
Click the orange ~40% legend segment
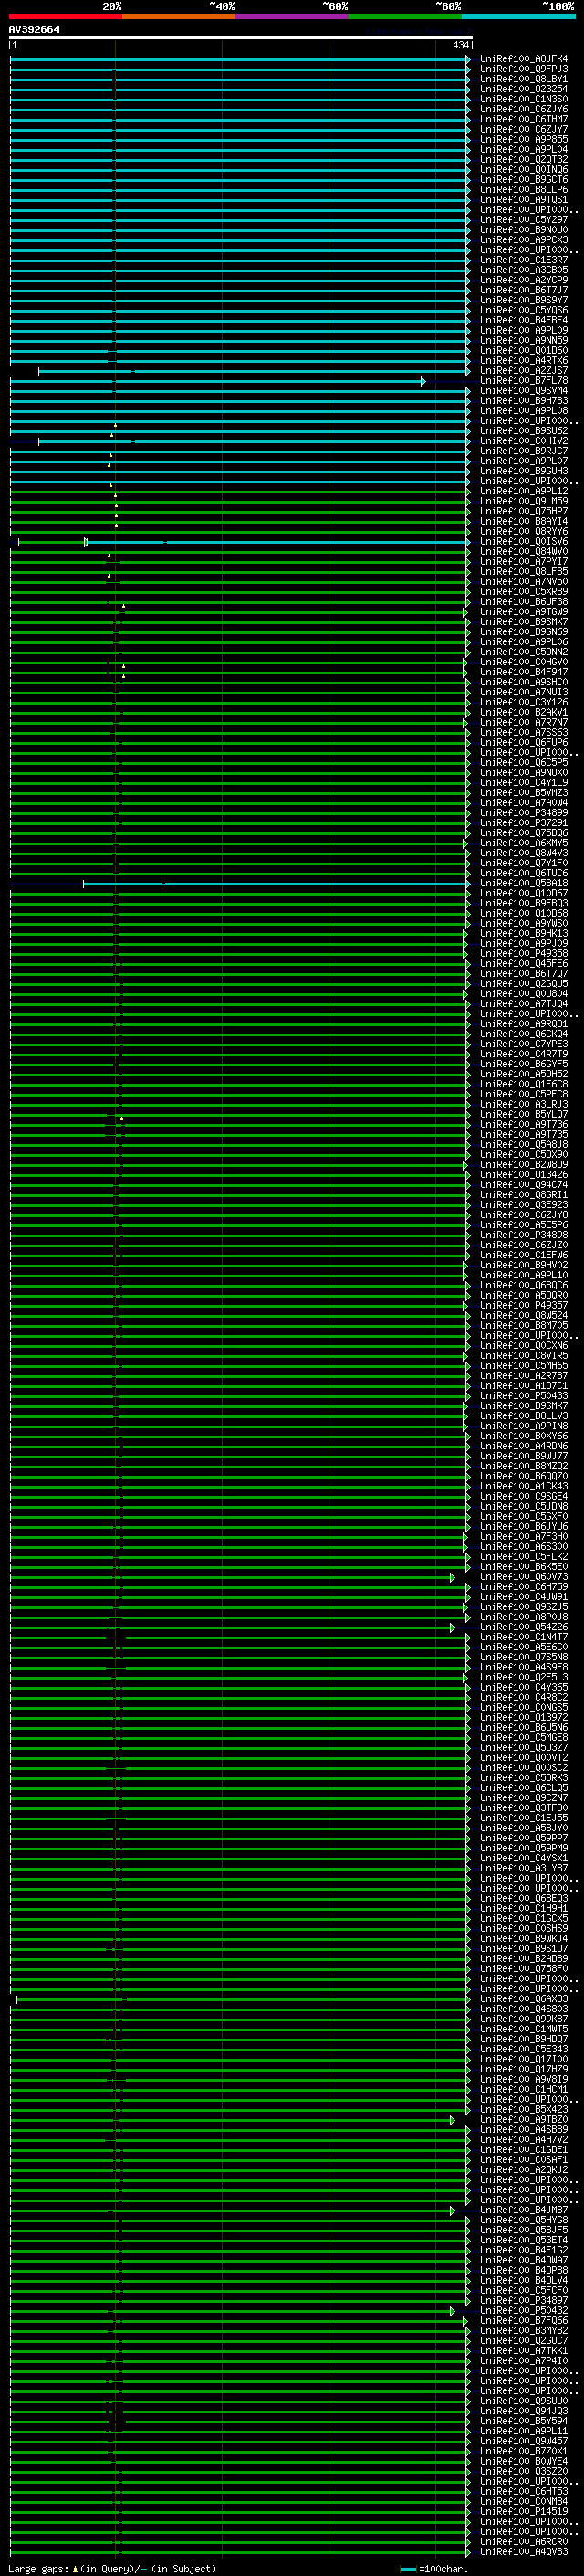pyautogui.click(x=179, y=16)
